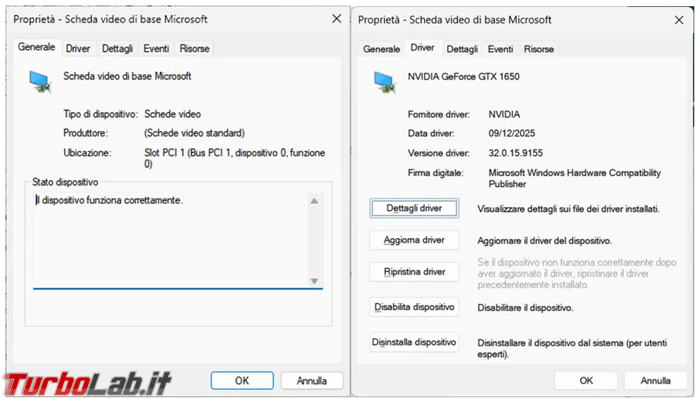
Task: Confirm with OK in left window
Action: tap(242, 381)
